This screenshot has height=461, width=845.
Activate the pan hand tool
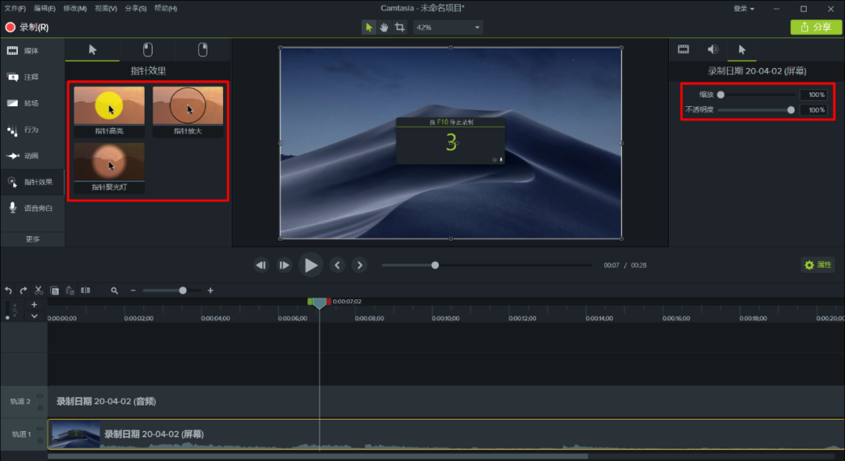coord(383,27)
